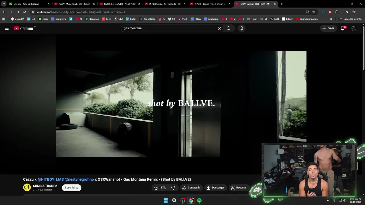Start voice search with microphone icon
This screenshot has height=205, width=365.
click(x=242, y=28)
